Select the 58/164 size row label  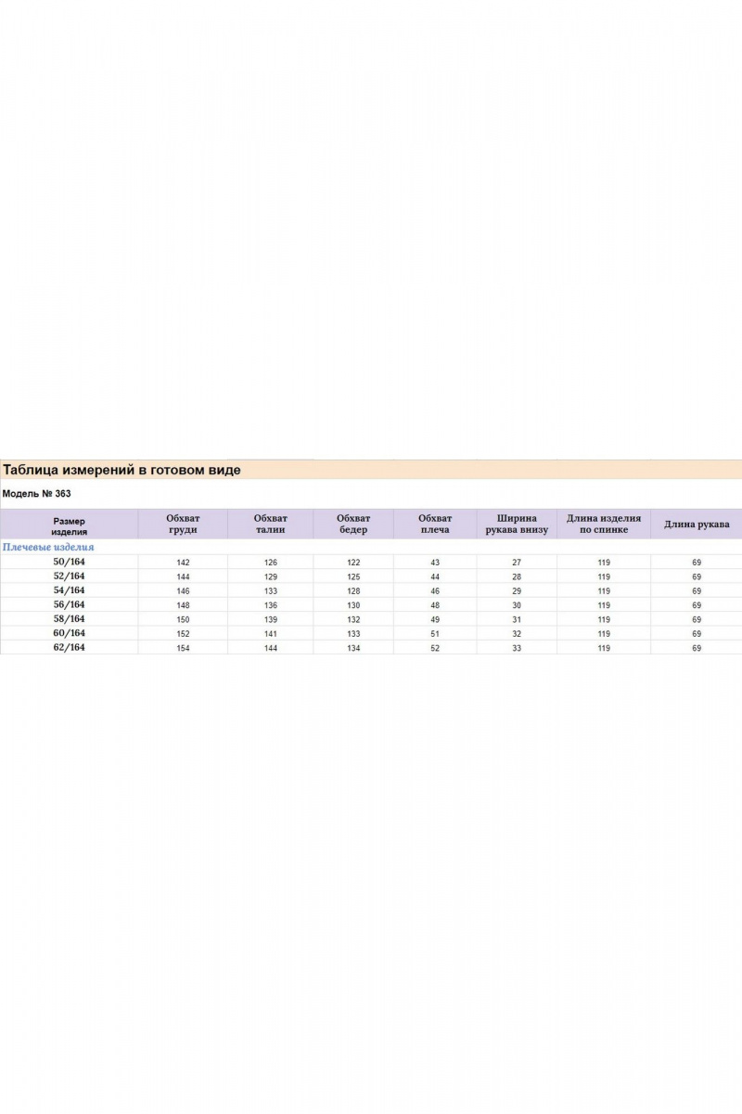click(70, 619)
